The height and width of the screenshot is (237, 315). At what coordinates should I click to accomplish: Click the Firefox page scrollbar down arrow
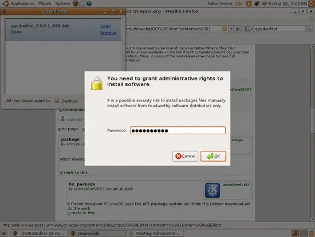312,219
